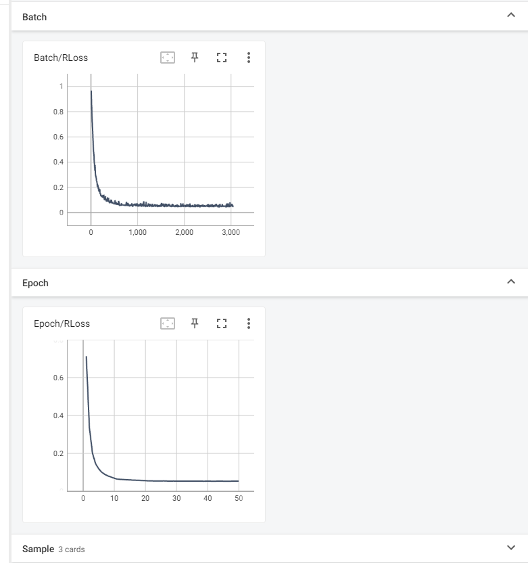Pin the Epoch/RLoss card
The width and height of the screenshot is (528, 563).
[195, 323]
